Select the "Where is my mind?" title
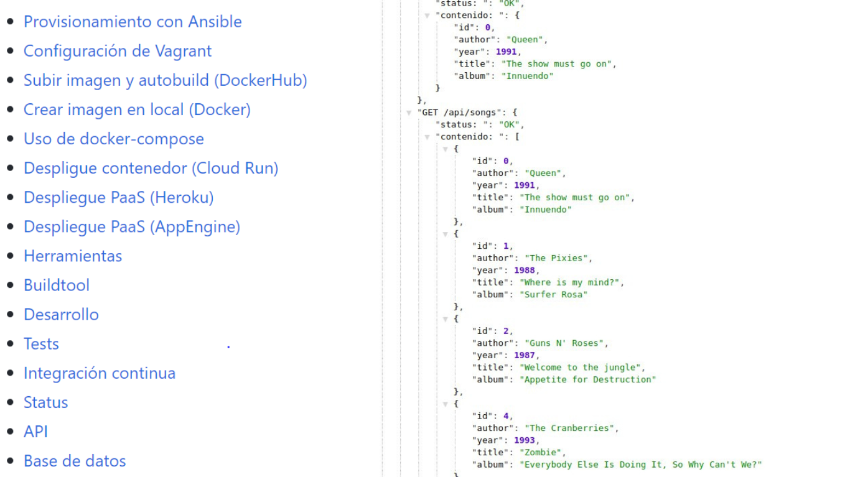Screen dimensions: 850x477 pyautogui.click(x=569, y=282)
